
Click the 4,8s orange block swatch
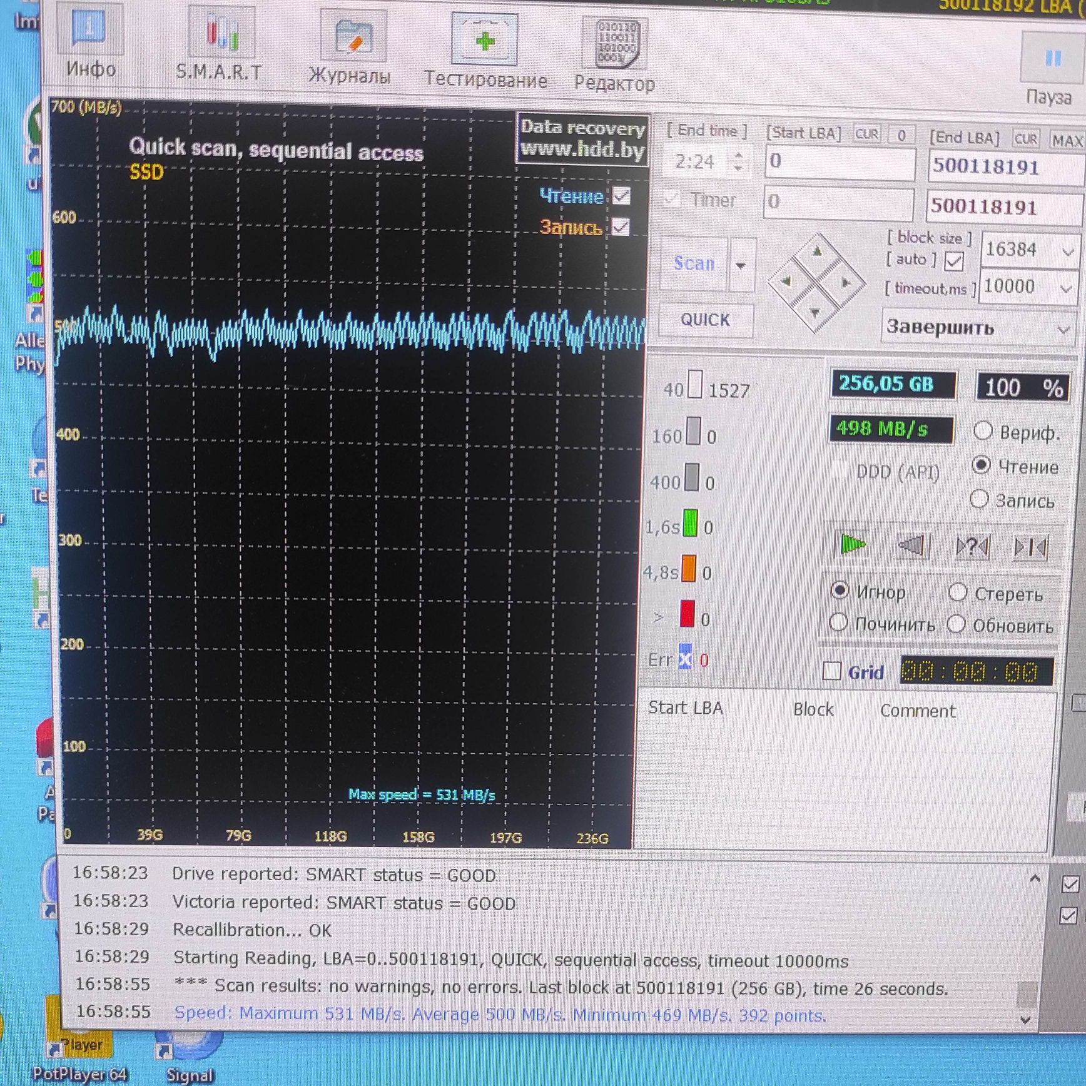(x=689, y=568)
